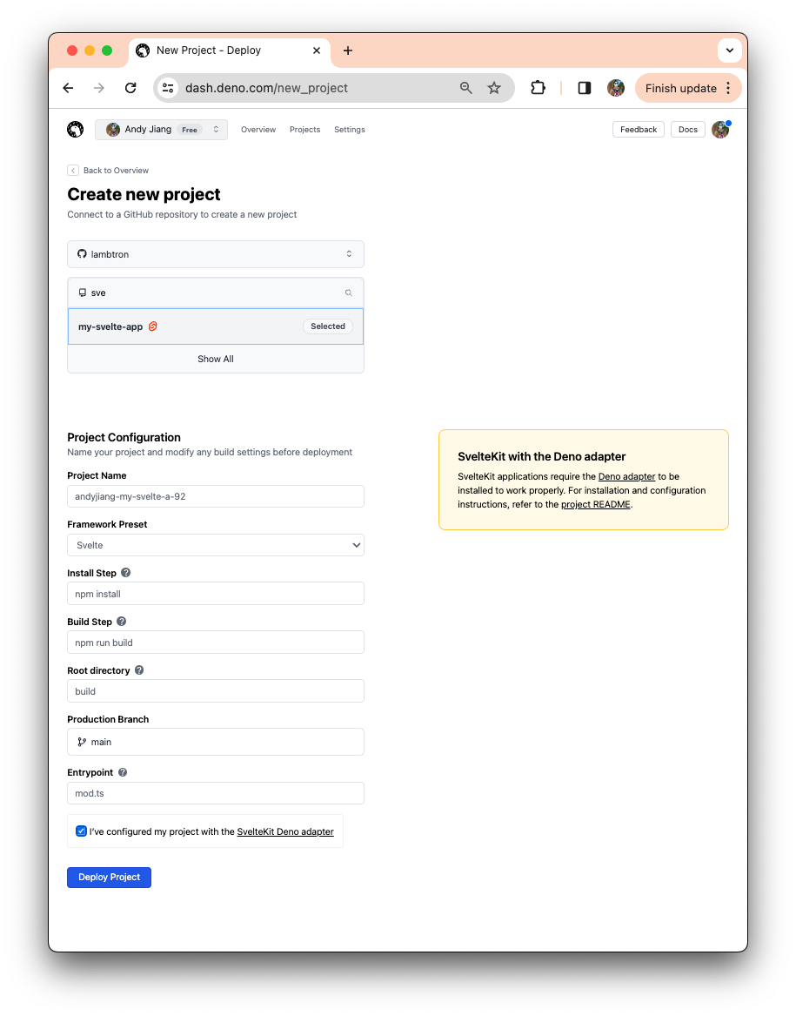Click the browser Extensions puzzle icon
This screenshot has height=1016, width=796.
[538, 88]
